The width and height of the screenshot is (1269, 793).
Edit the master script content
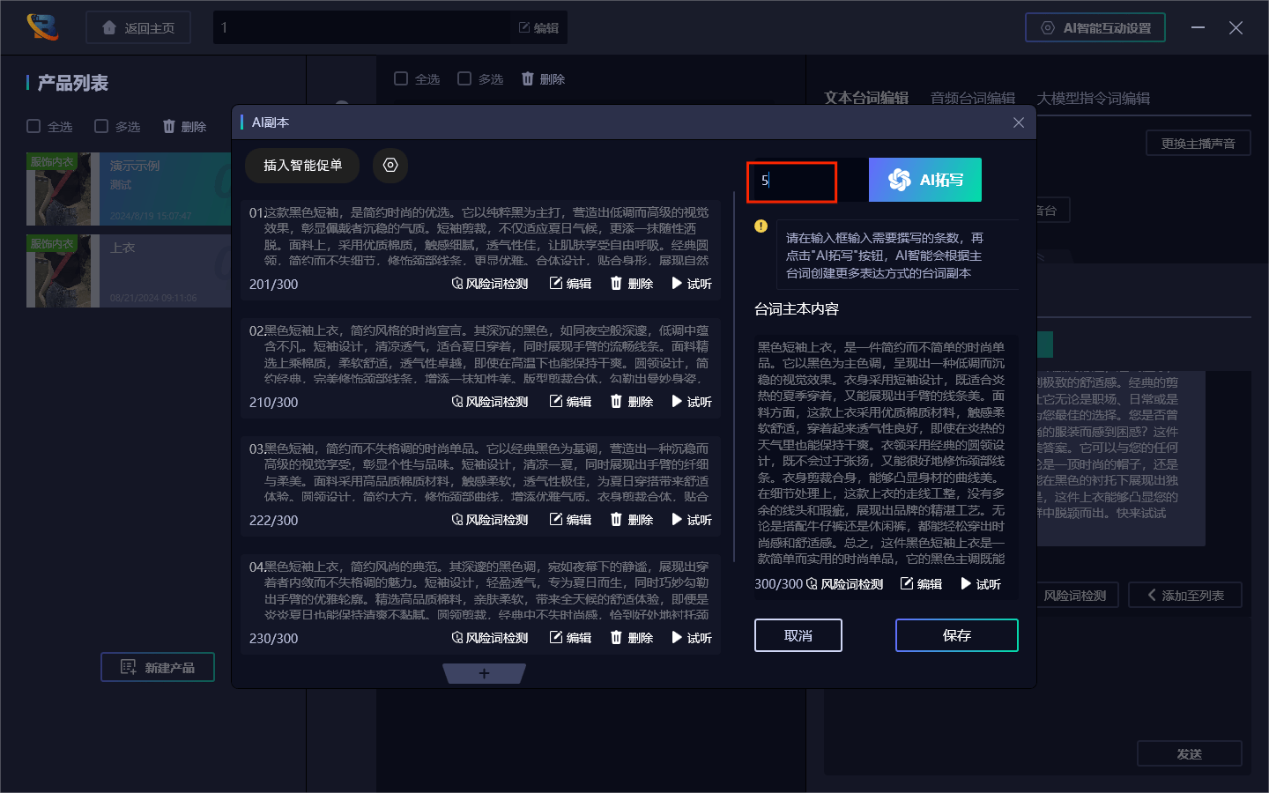click(x=921, y=584)
